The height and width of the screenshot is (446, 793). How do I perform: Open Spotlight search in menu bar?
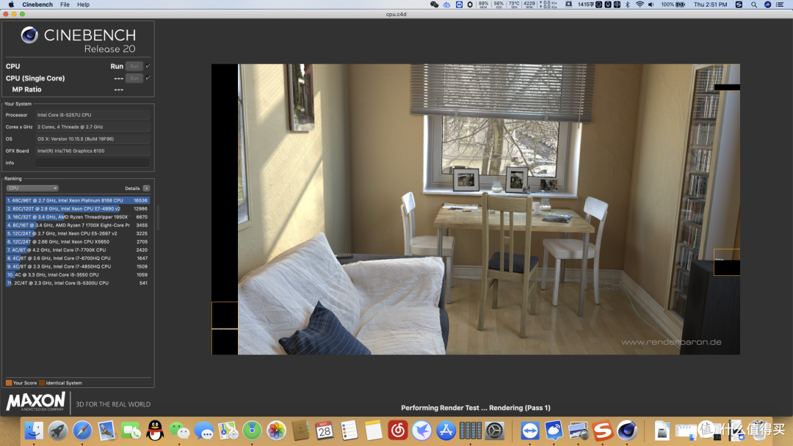(x=754, y=4)
